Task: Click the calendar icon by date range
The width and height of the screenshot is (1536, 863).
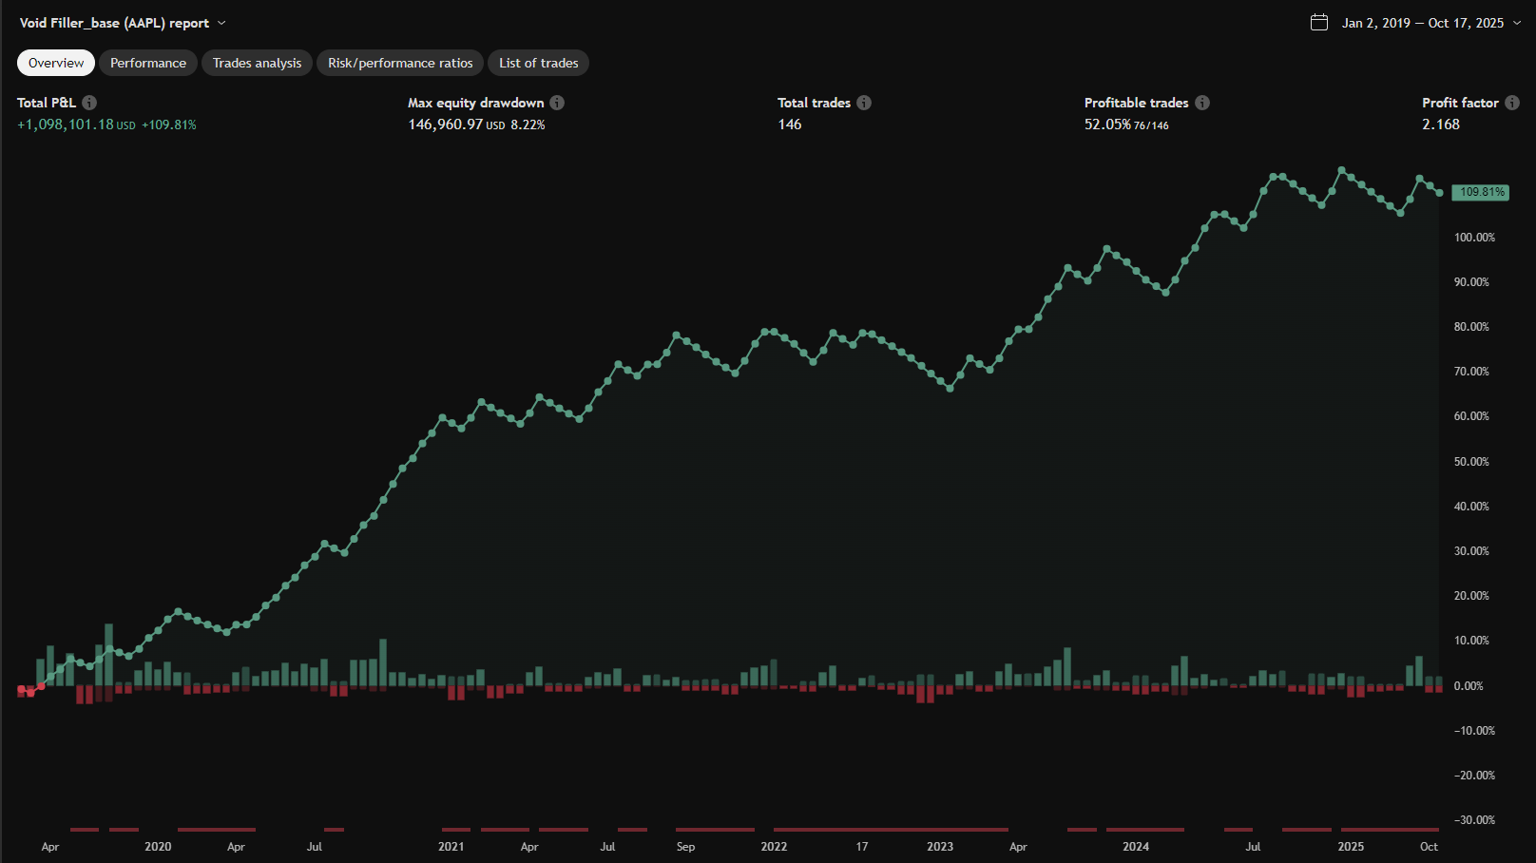Action: (x=1319, y=23)
